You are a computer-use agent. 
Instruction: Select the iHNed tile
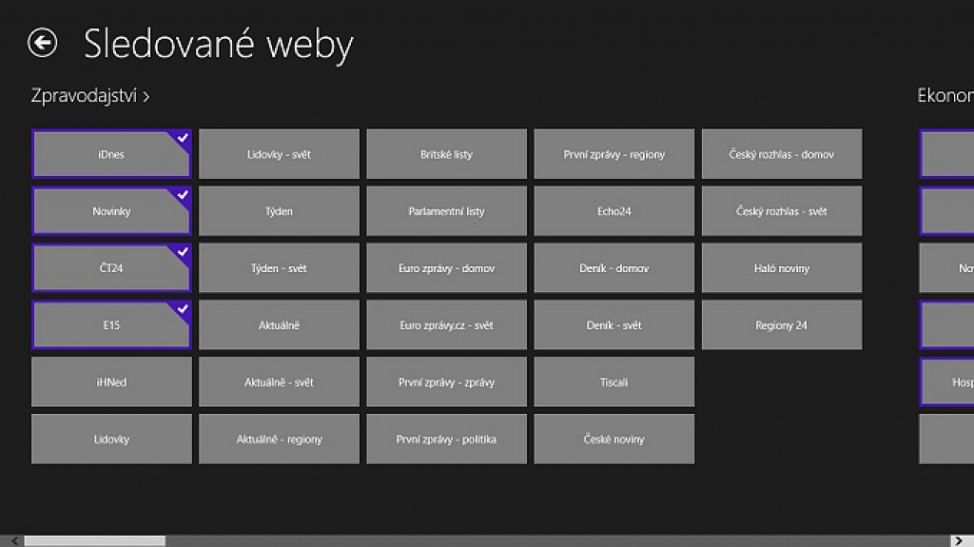tap(111, 382)
